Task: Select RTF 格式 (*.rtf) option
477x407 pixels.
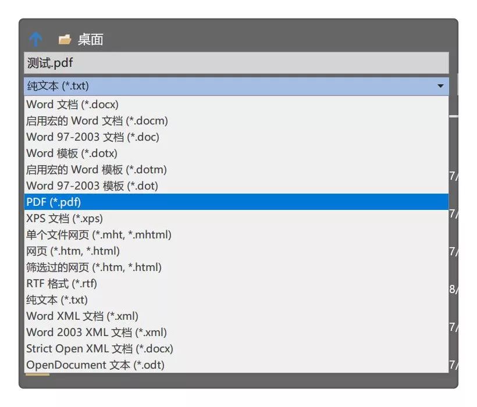Action: pyautogui.click(x=236, y=284)
